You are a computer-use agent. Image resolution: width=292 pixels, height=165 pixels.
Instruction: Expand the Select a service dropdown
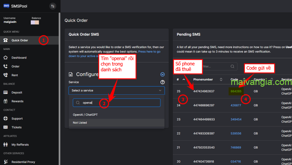coord(116,90)
